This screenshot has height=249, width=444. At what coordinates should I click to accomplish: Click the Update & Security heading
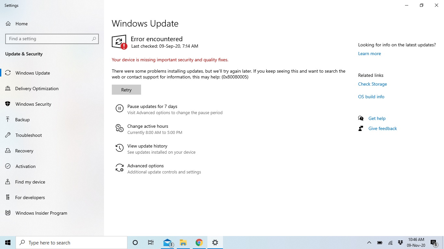(24, 54)
